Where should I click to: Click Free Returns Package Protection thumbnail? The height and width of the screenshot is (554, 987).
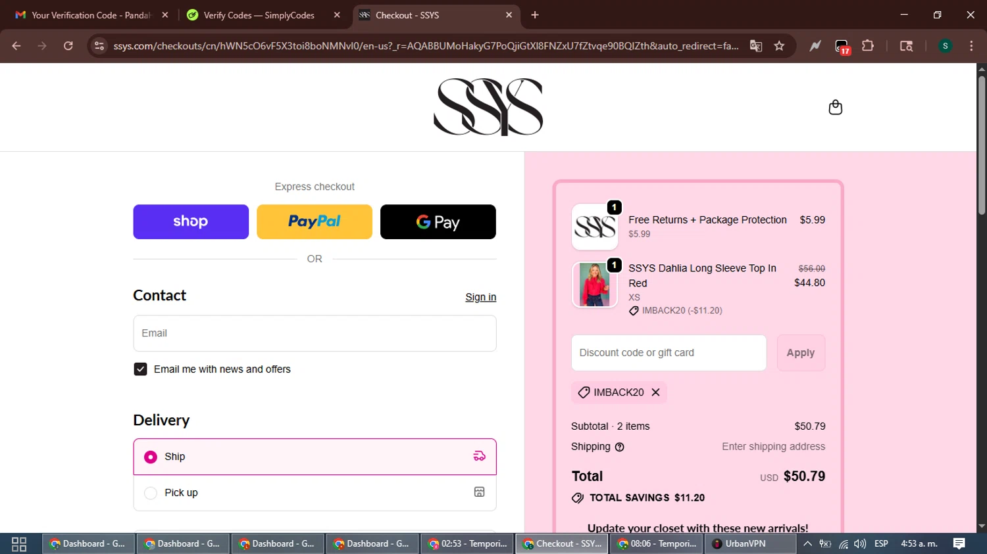(595, 227)
